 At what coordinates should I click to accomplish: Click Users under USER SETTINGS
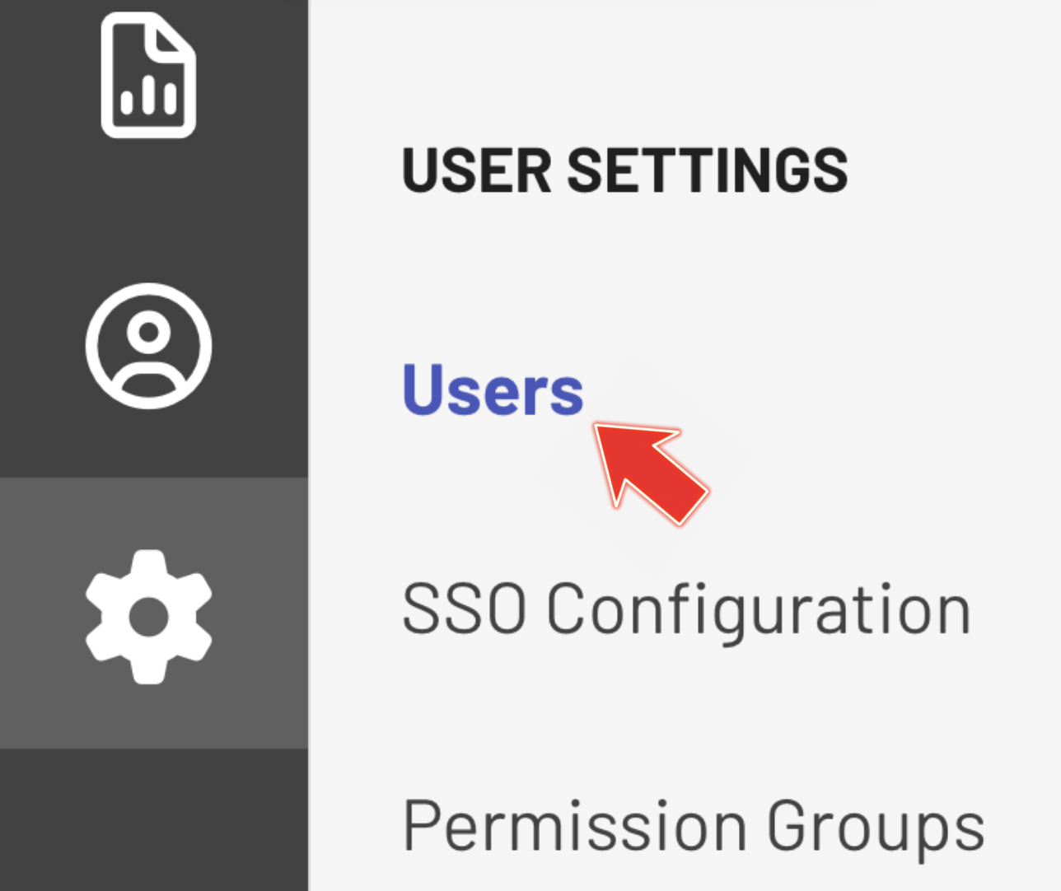pyautogui.click(x=493, y=390)
